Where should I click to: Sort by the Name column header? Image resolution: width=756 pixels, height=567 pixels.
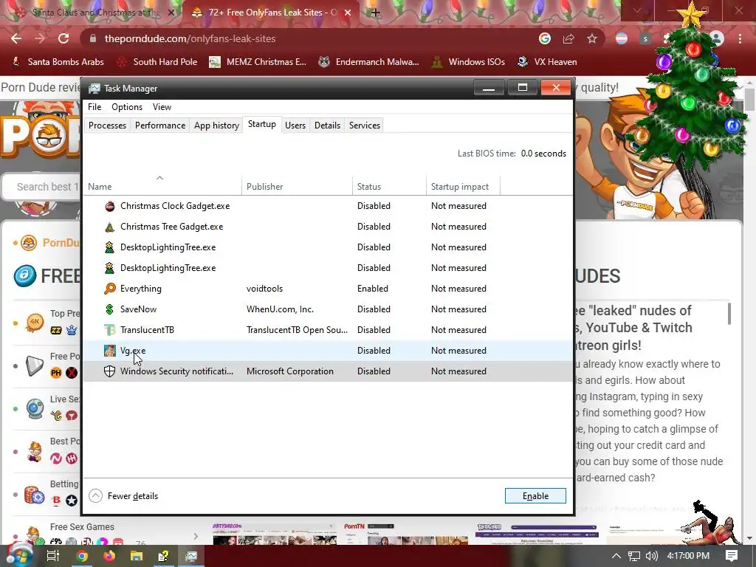tap(162, 187)
